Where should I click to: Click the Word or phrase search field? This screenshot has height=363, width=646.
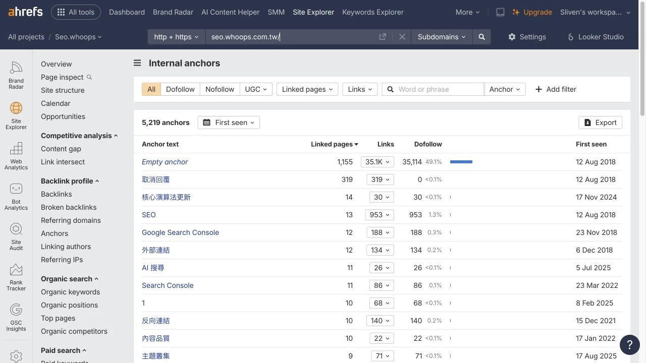pyautogui.click(x=433, y=89)
